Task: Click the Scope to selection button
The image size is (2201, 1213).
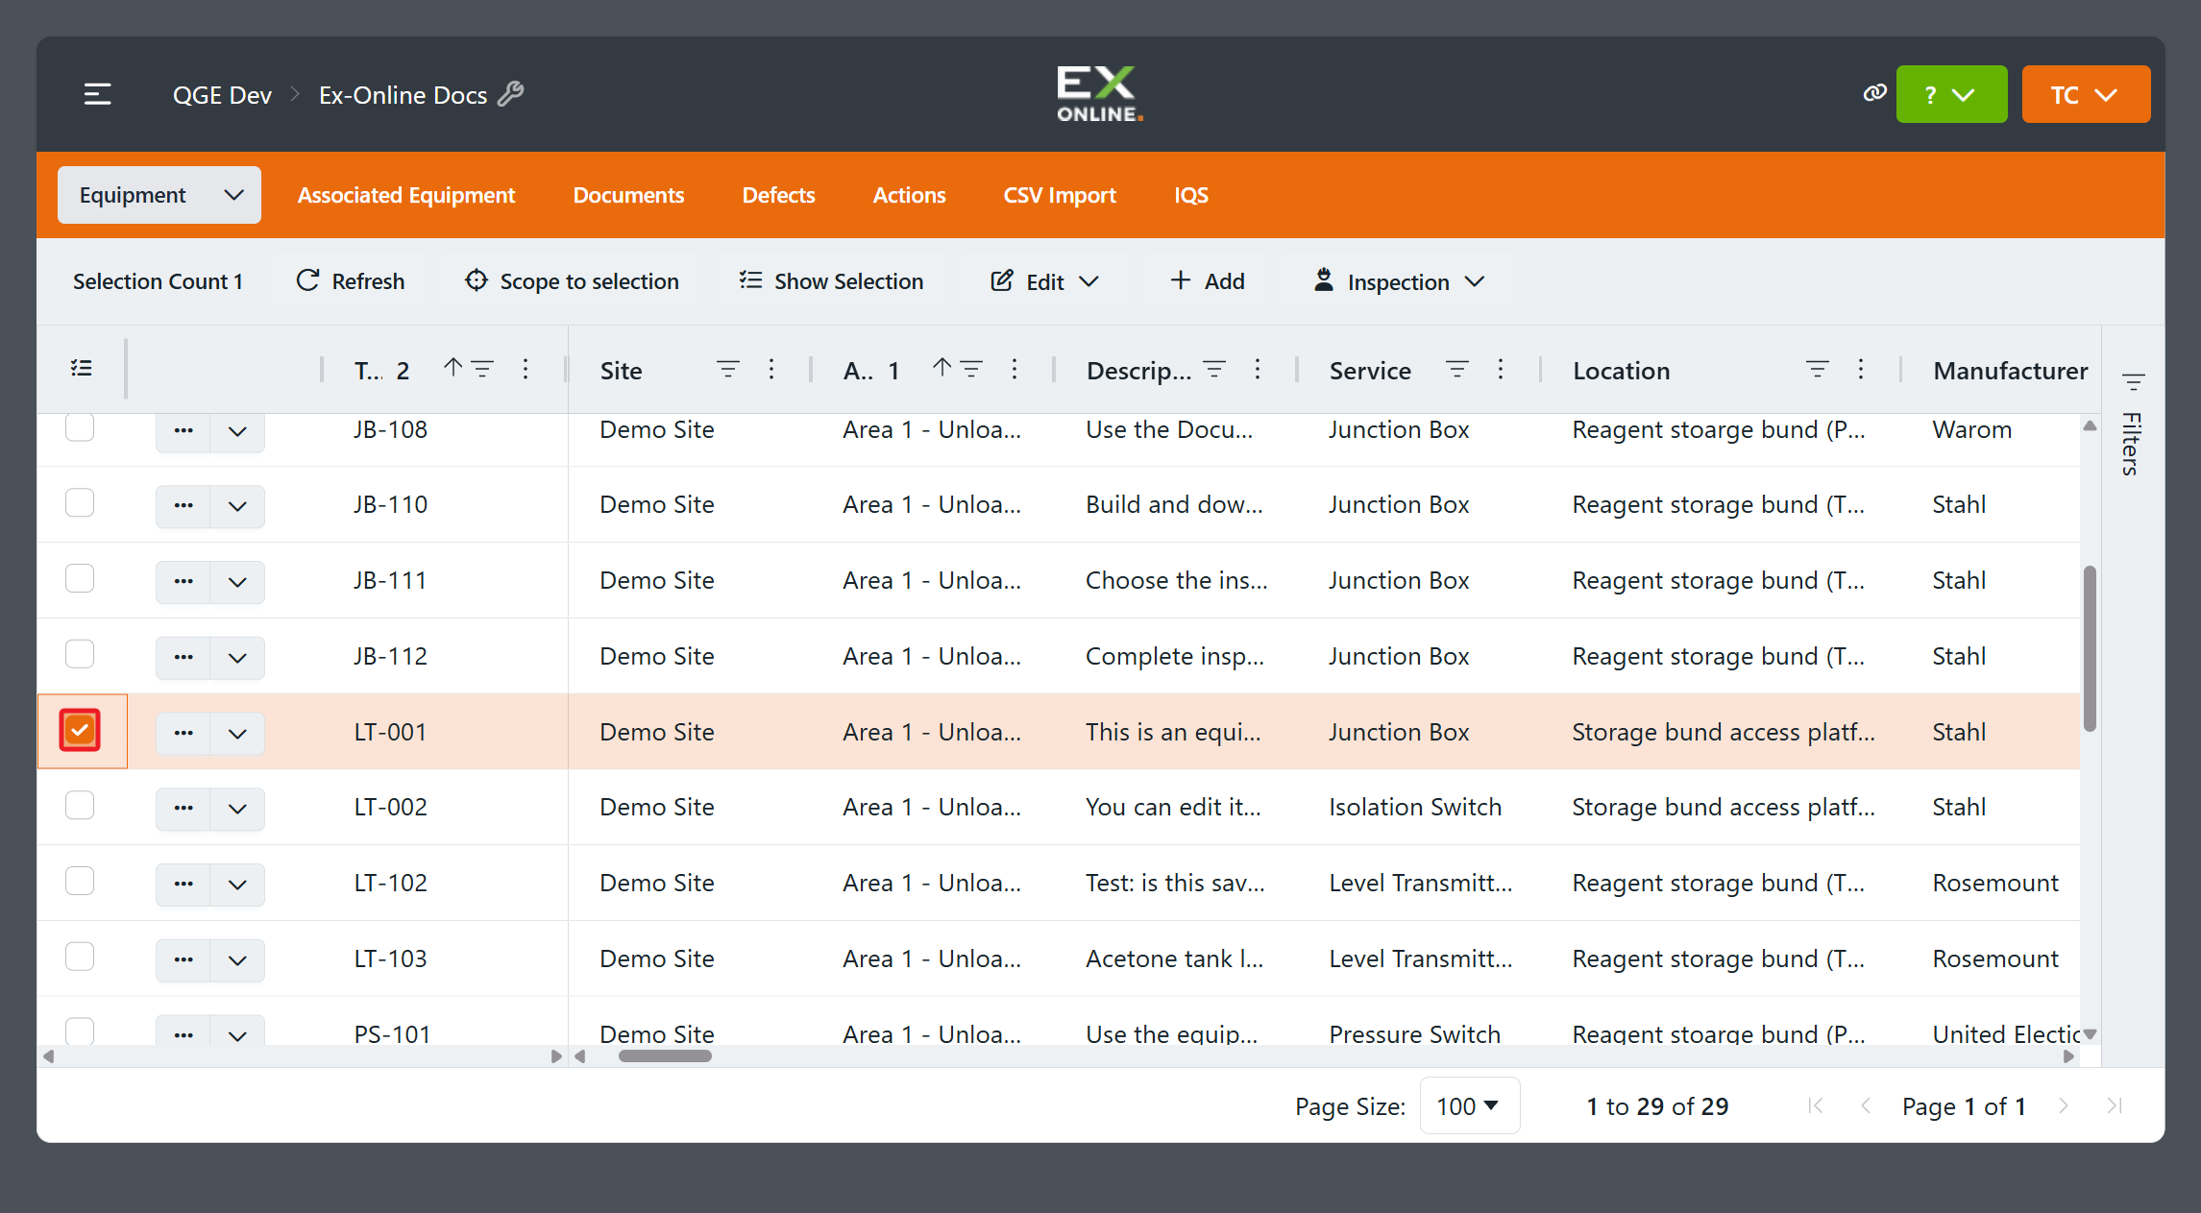Action: (573, 281)
